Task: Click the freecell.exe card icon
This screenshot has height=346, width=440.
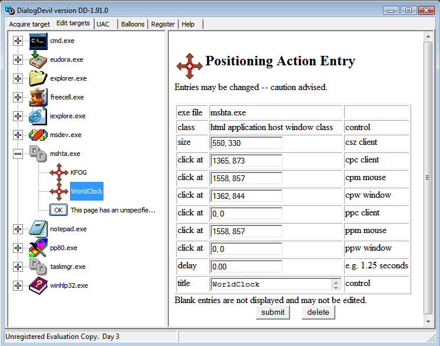Action: coord(38,98)
